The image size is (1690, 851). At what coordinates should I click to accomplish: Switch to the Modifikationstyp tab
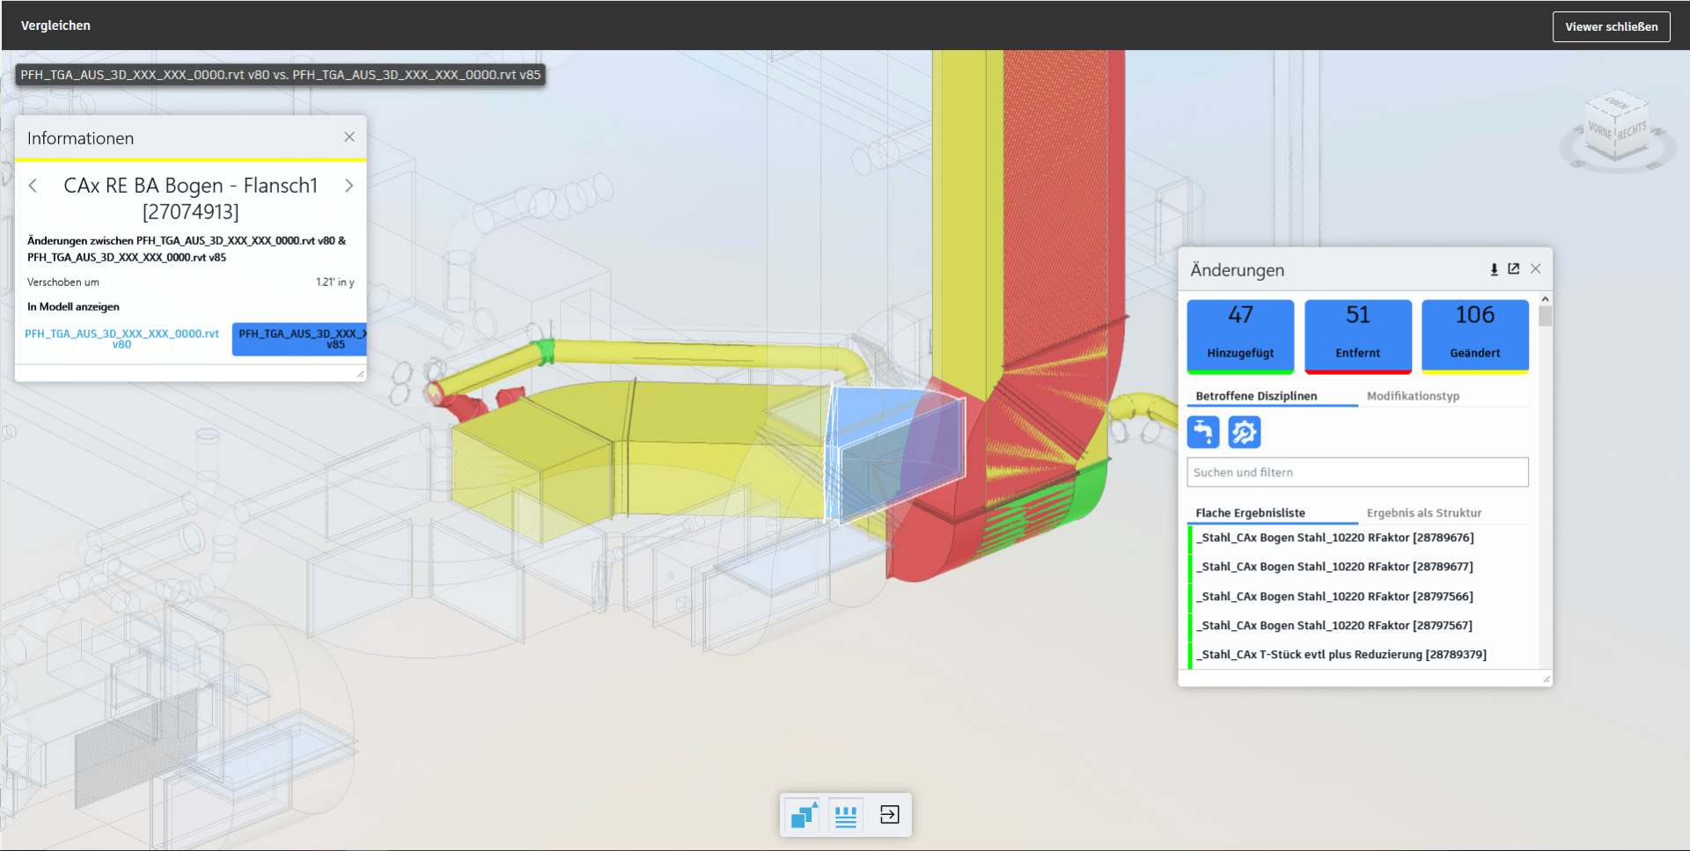tap(1413, 396)
